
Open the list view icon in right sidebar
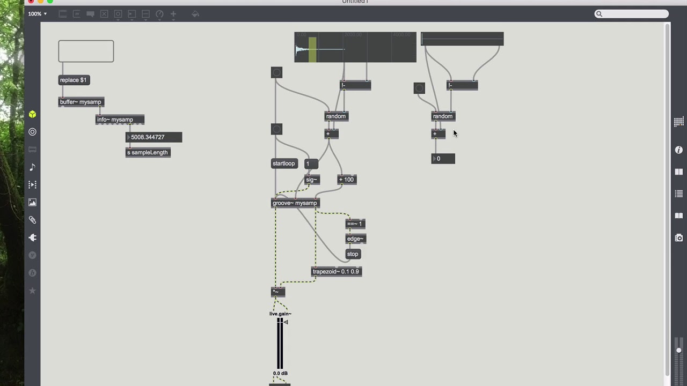[x=678, y=194]
